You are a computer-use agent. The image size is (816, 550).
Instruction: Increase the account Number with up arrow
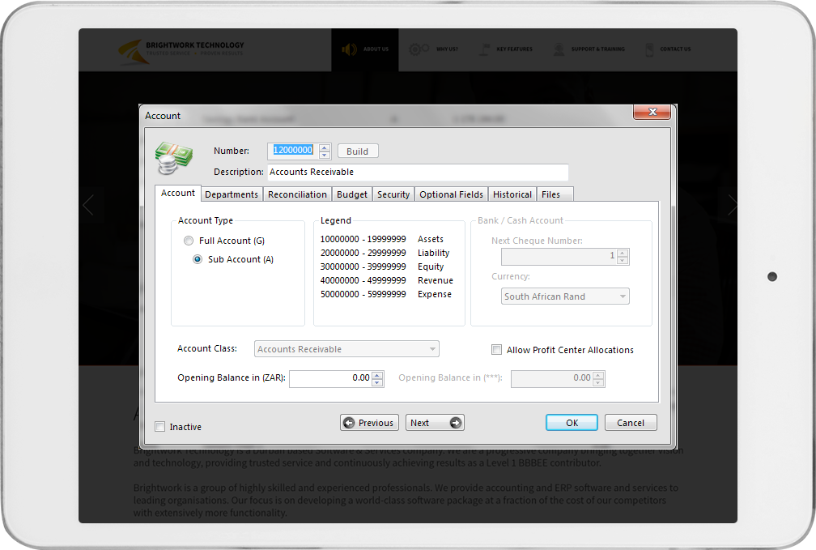[325, 147]
